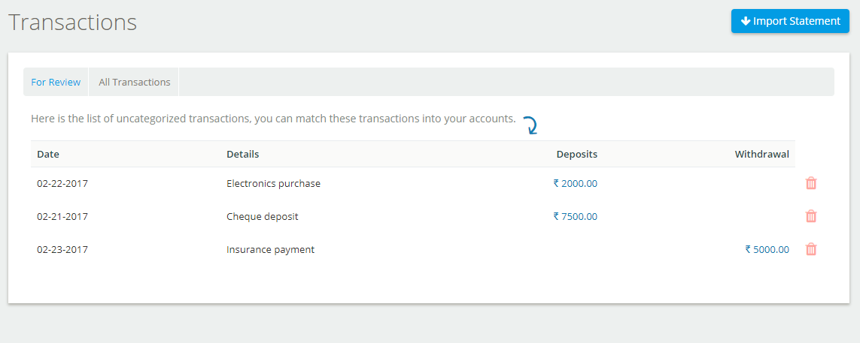Screen dimensions: 860x343
Task: Click the Withdrawal column header
Action: [762, 155]
